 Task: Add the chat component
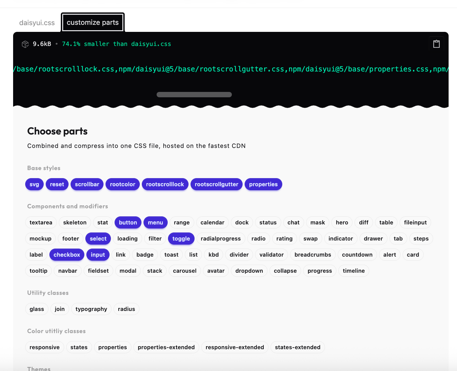point(293,222)
